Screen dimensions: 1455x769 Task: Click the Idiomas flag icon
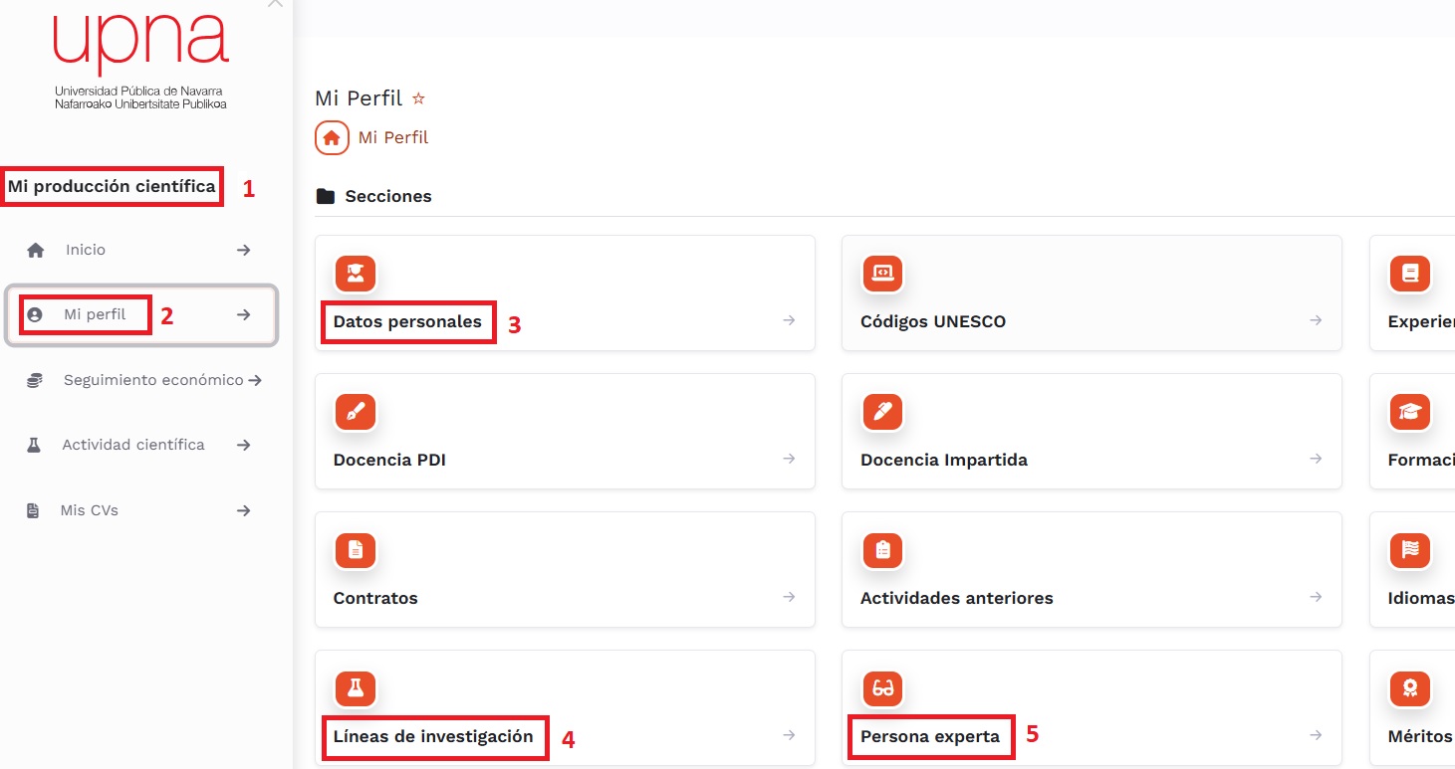pyautogui.click(x=1409, y=549)
